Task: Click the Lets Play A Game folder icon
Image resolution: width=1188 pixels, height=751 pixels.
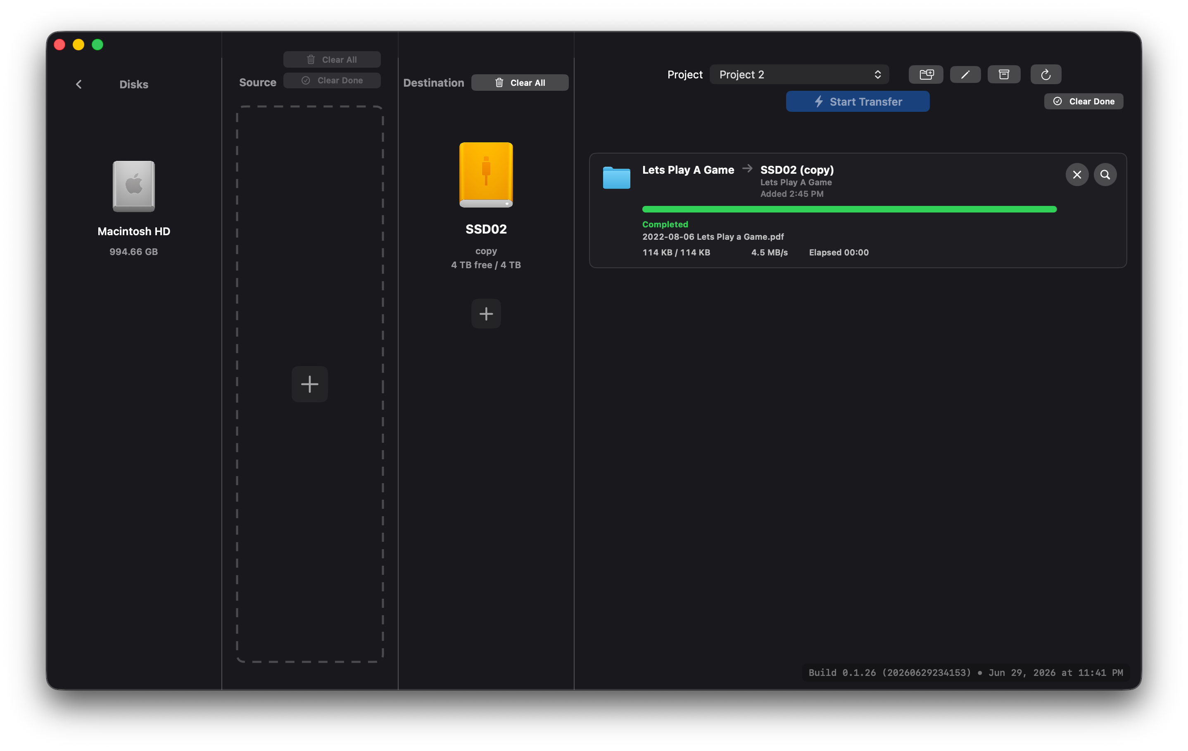Action: [x=616, y=177]
